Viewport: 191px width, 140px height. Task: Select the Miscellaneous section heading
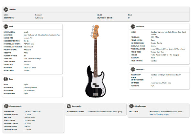(x=140, y=106)
